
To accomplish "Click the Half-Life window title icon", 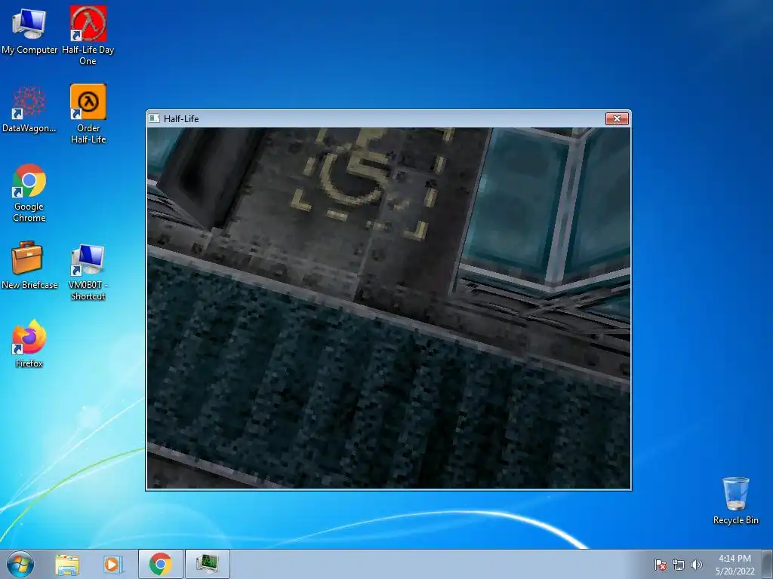I will coord(154,118).
